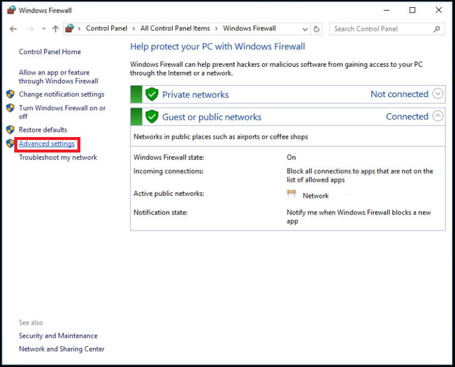This screenshot has width=455, height=367.
Task: Click the Back navigation arrow
Action: point(14,29)
